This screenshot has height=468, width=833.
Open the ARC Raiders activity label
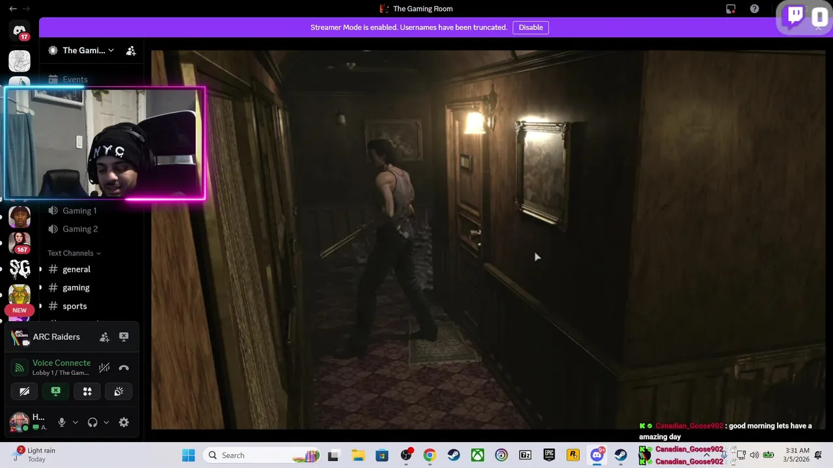pos(56,337)
